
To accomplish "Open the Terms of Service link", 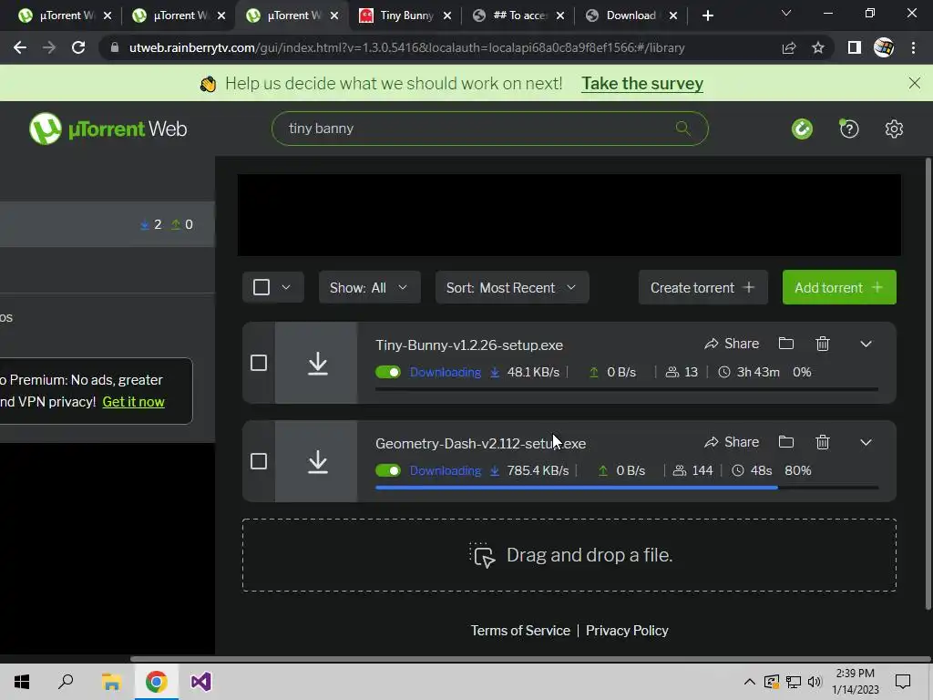I will tap(520, 631).
